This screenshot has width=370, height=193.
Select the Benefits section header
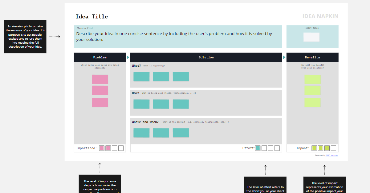coord(312,57)
